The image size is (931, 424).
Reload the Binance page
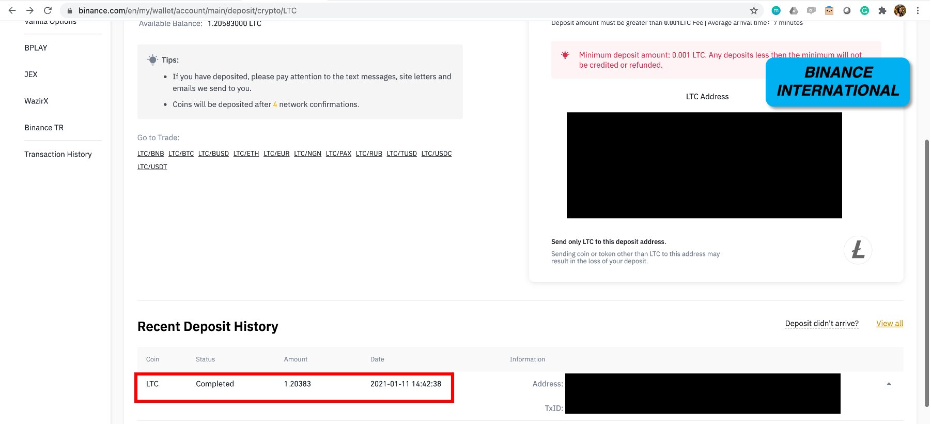(x=48, y=10)
